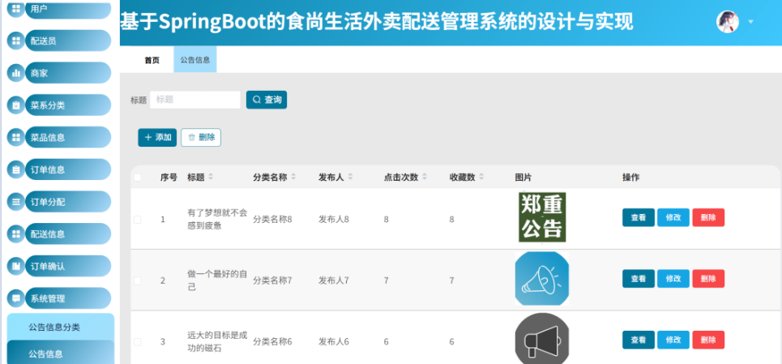Open the 郑重公告 thumbnail image in row 1

[542, 217]
